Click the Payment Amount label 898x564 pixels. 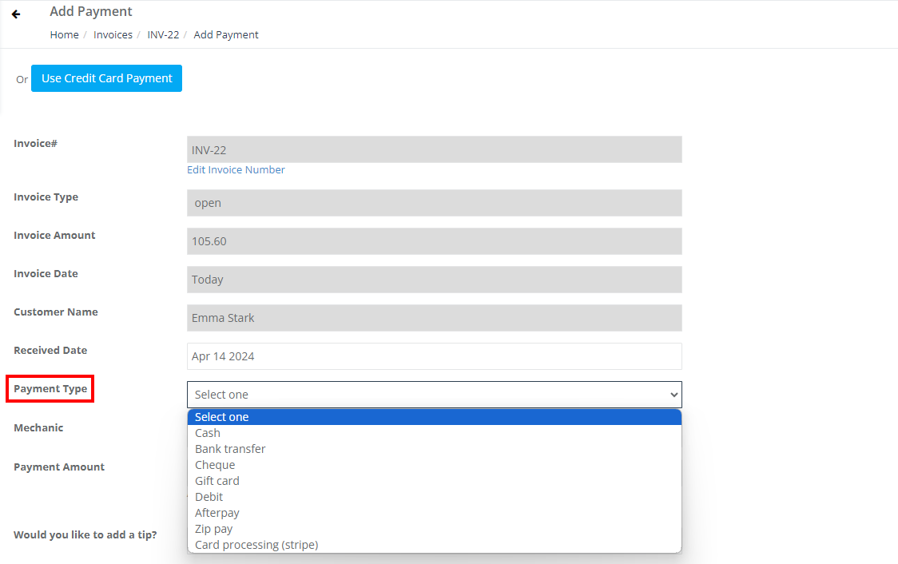point(59,467)
